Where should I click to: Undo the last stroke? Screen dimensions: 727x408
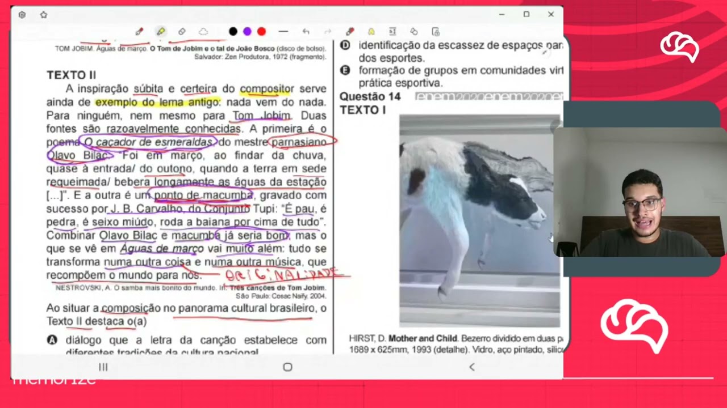coord(306,32)
